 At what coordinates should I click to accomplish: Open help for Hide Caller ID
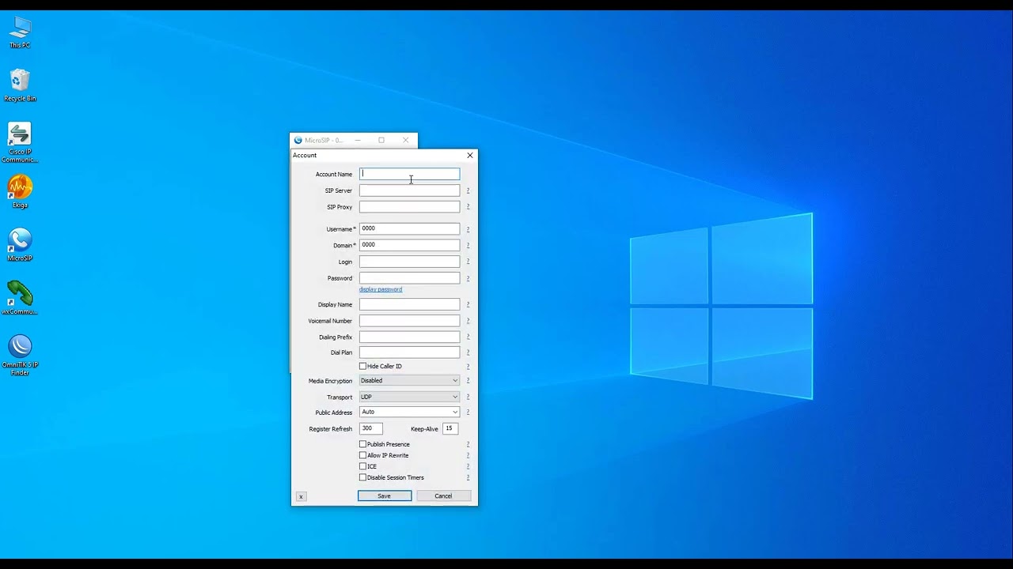coord(468,367)
